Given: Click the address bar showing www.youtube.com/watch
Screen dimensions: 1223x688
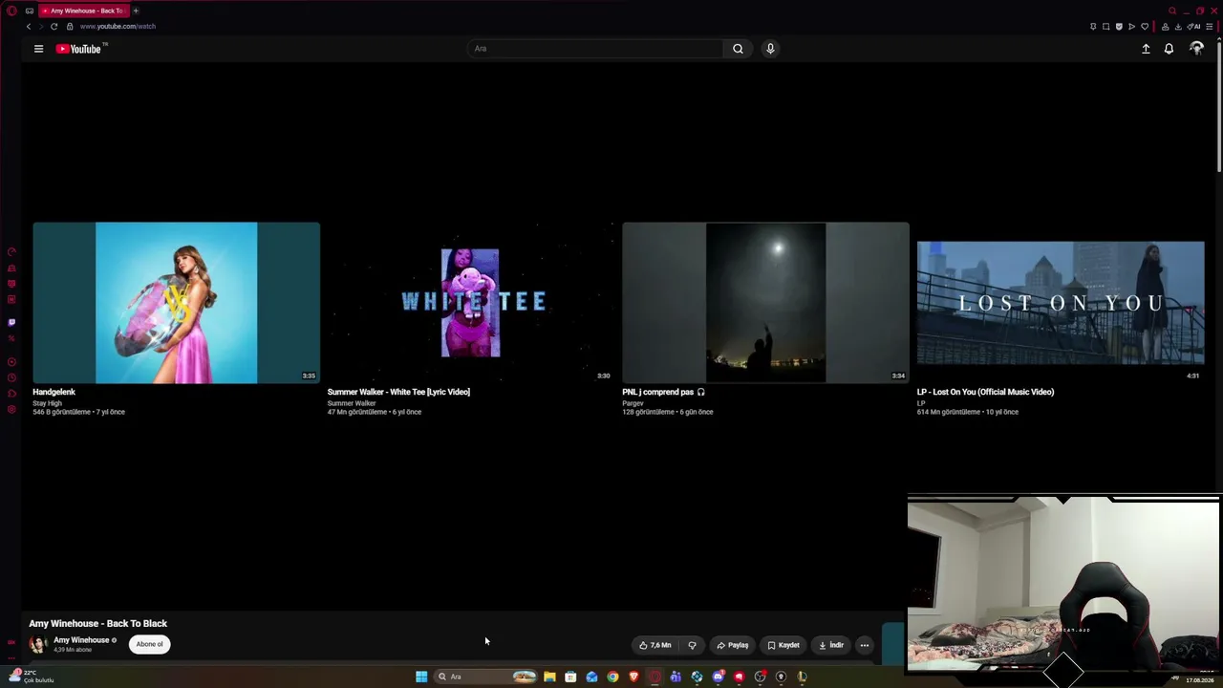Looking at the screenshot, I should point(118,27).
